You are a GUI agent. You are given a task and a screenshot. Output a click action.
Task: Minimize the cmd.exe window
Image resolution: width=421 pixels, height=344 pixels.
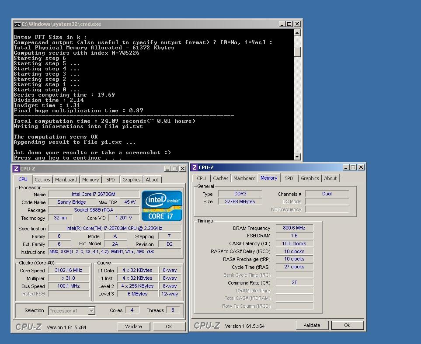pos(282,24)
